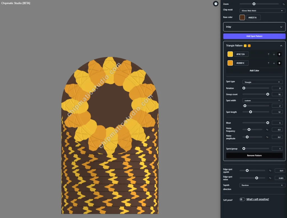287x218 pixels.
Task: Open the What's soft proofing link
Action: click(x=258, y=199)
